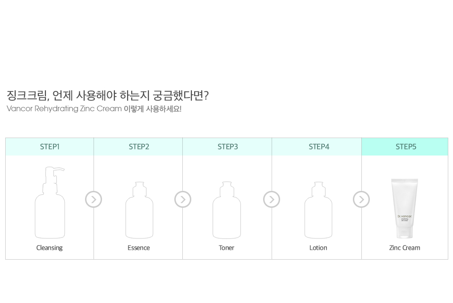453x303 pixels.
Task: Click the Lotion label
Action: [318, 248]
